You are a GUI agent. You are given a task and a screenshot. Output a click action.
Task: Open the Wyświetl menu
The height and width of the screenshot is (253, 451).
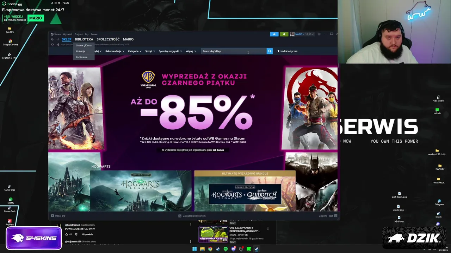(67, 34)
